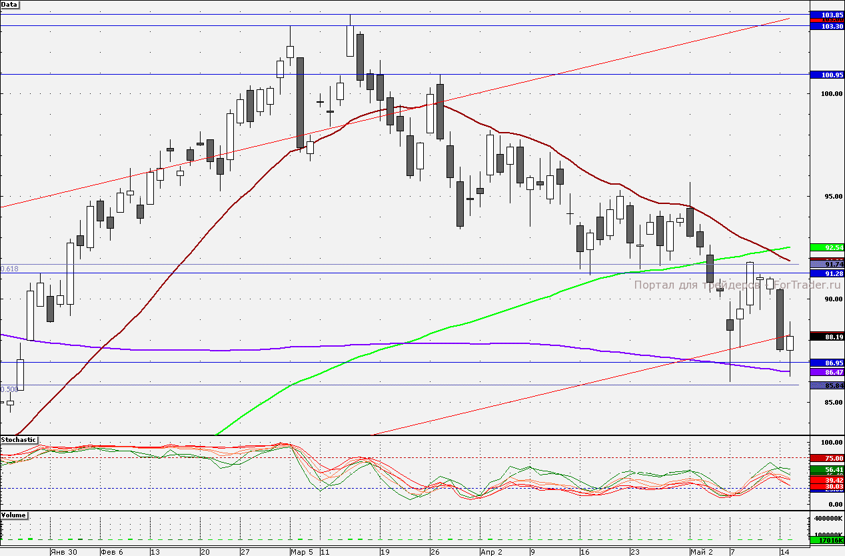The height and width of the screenshot is (556, 845).
Task: Click the 85.00 price axis label
Action: (x=834, y=402)
